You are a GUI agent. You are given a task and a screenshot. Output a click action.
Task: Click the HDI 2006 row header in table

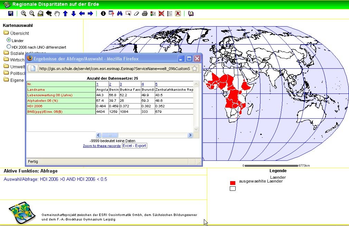[x=61, y=106]
